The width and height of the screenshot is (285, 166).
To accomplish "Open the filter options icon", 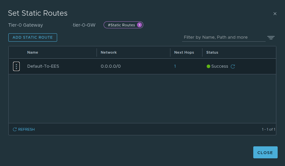I will click(x=271, y=38).
